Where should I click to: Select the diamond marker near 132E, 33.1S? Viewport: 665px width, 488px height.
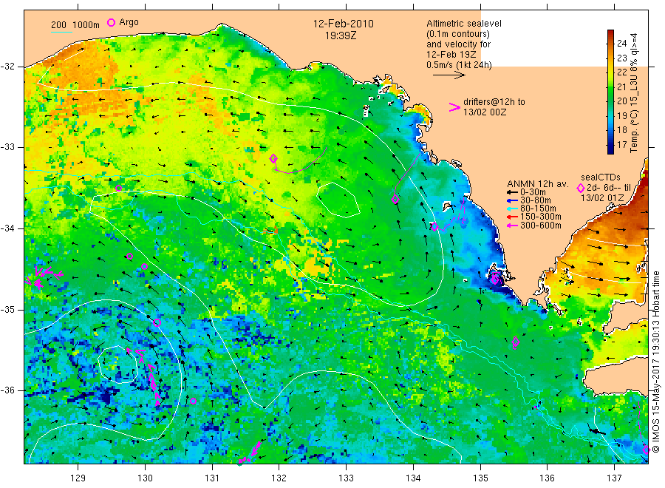click(273, 159)
